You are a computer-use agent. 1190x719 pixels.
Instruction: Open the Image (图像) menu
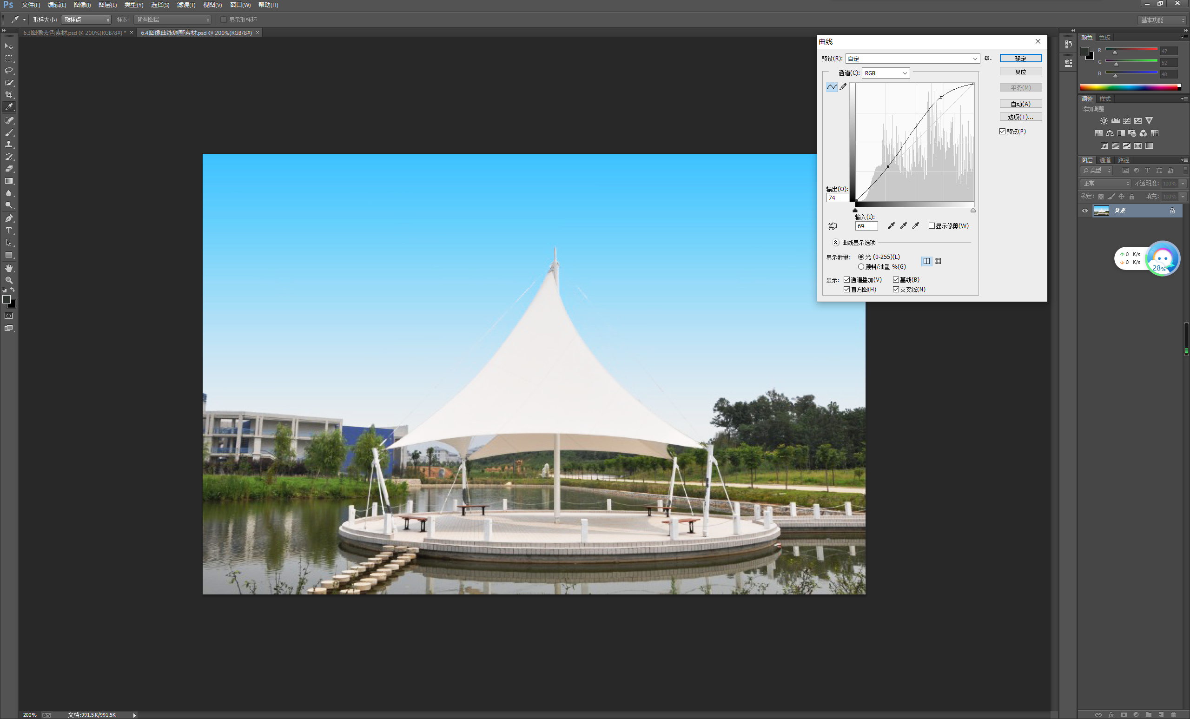(x=82, y=5)
